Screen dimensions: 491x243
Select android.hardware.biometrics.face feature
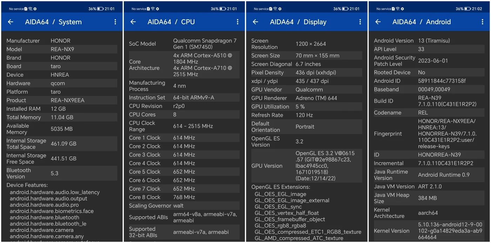[52, 211]
